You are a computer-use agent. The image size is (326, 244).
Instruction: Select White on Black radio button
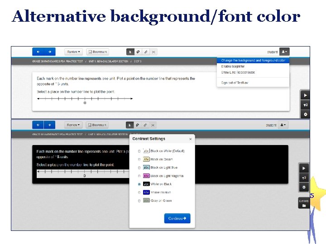click(x=139, y=184)
